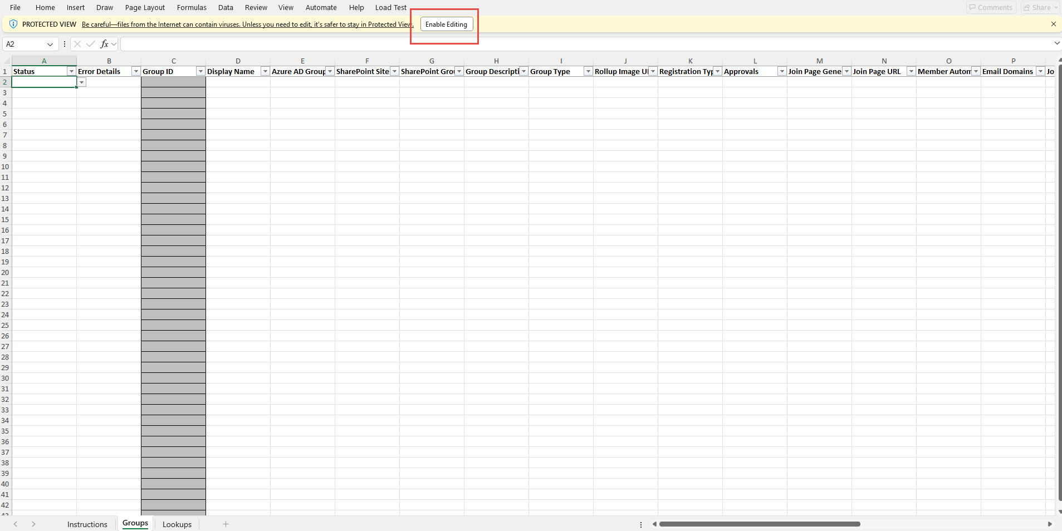Viewport: 1062px width, 531px height.
Task: Click the Comments button
Action: pos(991,7)
